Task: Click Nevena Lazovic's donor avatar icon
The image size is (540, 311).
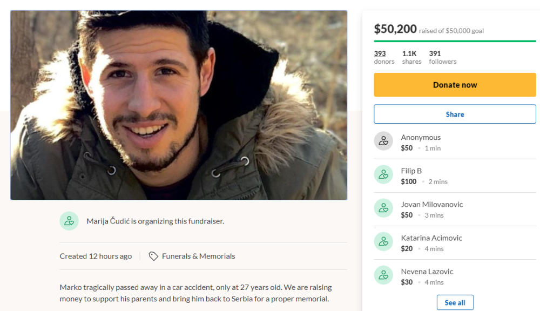Action: pos(383,275)
